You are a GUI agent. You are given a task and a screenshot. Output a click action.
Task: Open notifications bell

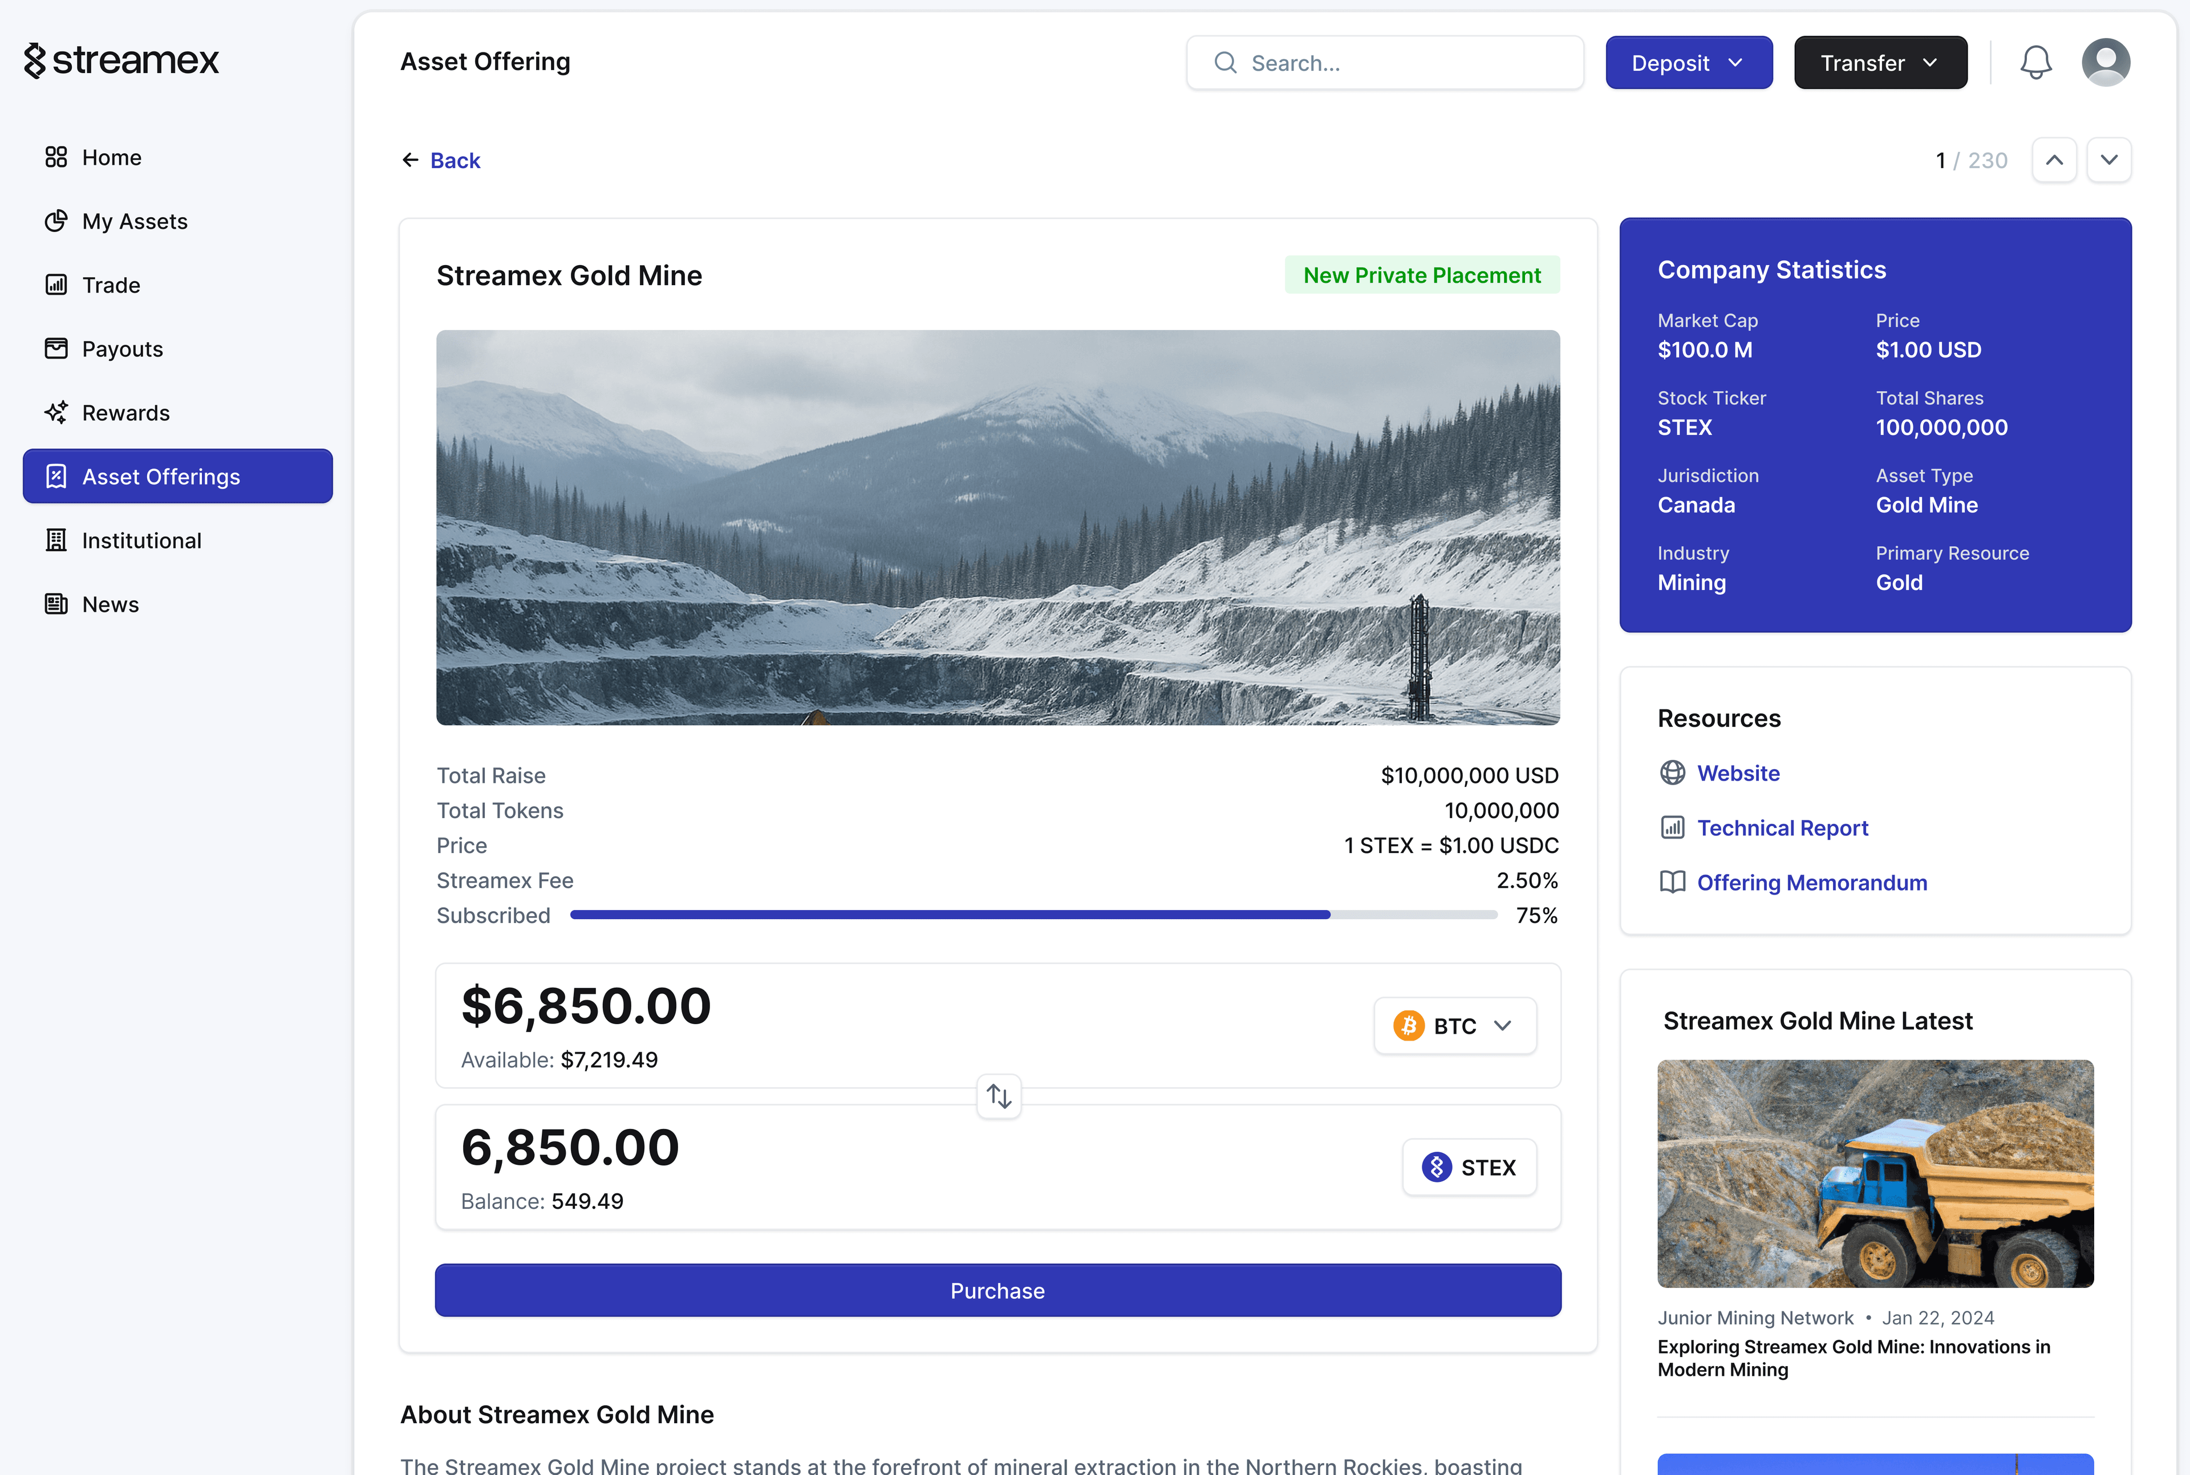click(x=2035, y=63)
